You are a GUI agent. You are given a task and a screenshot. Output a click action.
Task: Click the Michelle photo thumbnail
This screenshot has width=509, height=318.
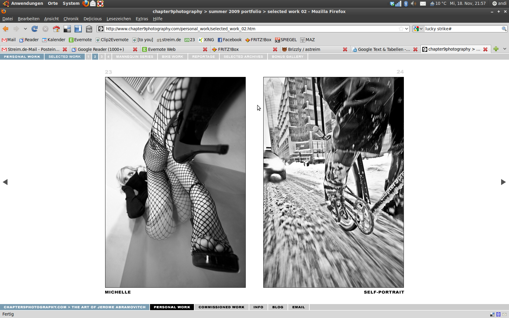pos(175,182)
